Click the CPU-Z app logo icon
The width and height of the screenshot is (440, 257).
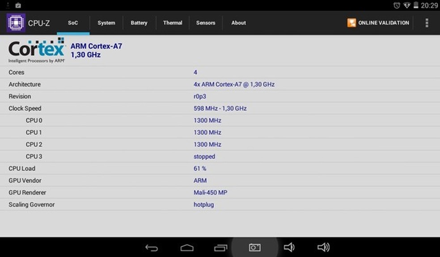pyautogui.click(x=15, y=22)
